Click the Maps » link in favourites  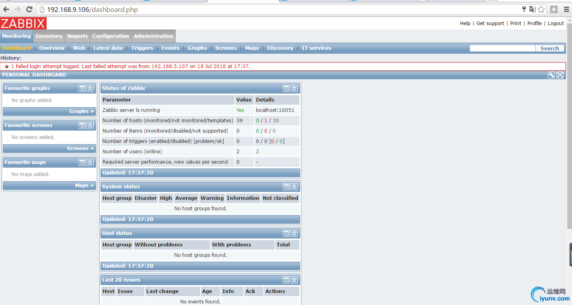point(85,186)
